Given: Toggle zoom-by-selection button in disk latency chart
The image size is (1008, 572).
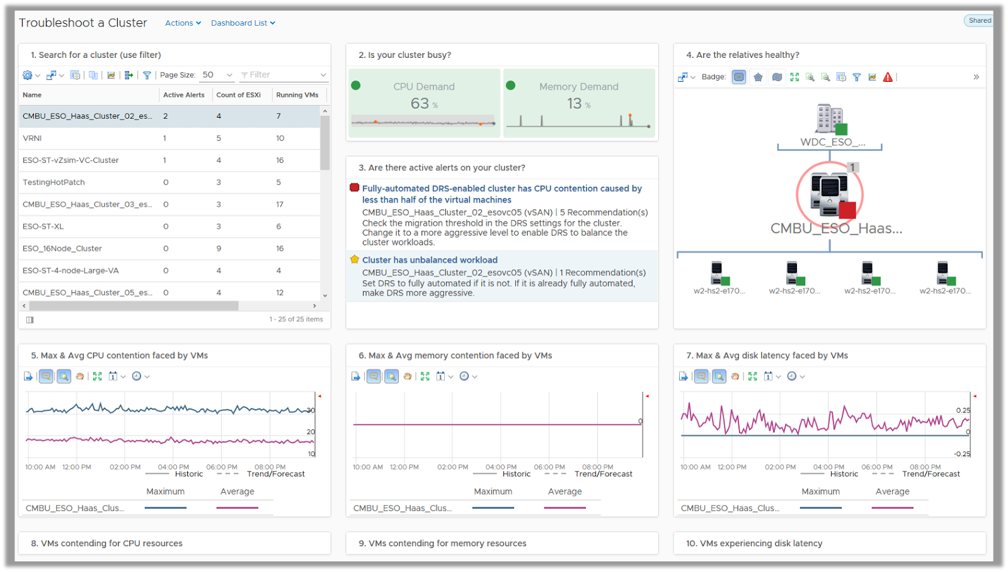Looking at the screenshot, I should [719, 376].
